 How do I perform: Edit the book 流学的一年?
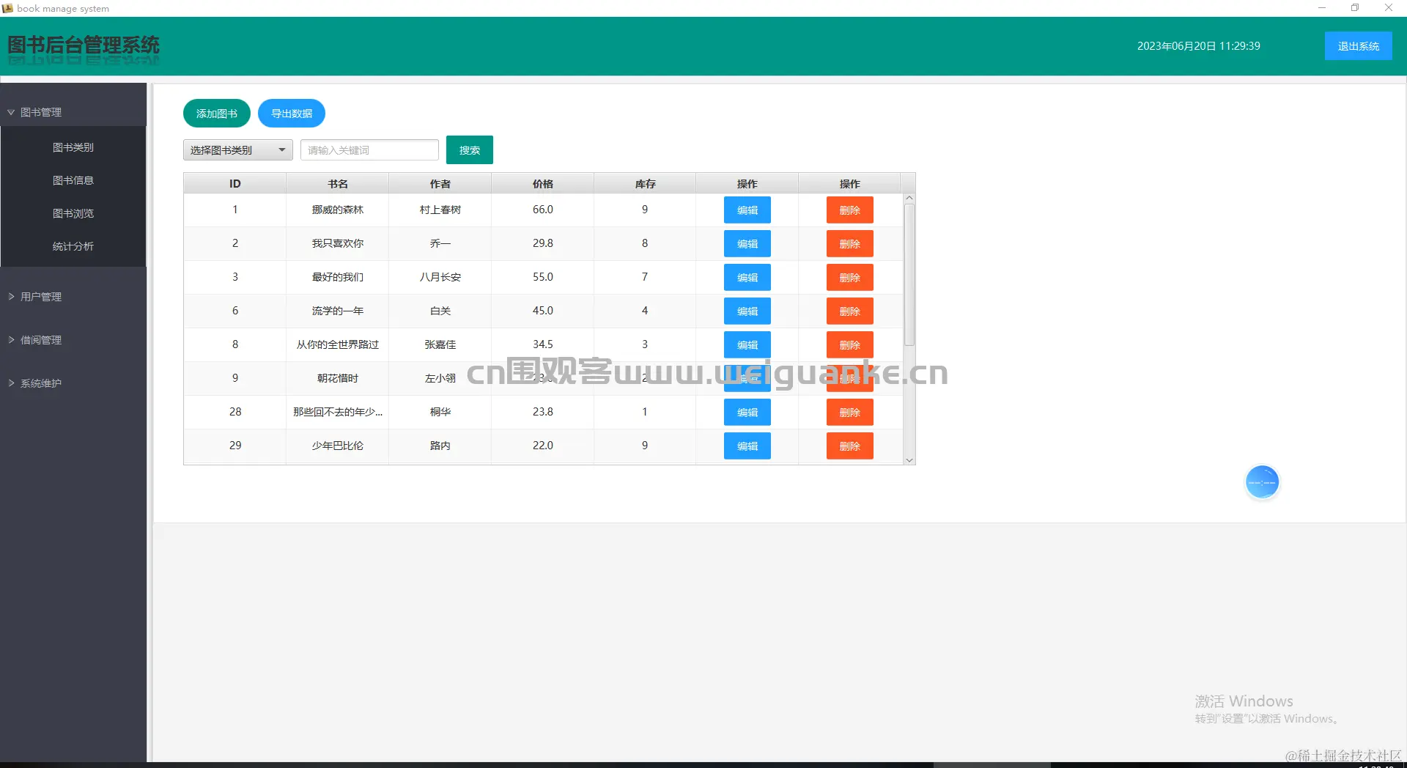click(x=747, y=311)
